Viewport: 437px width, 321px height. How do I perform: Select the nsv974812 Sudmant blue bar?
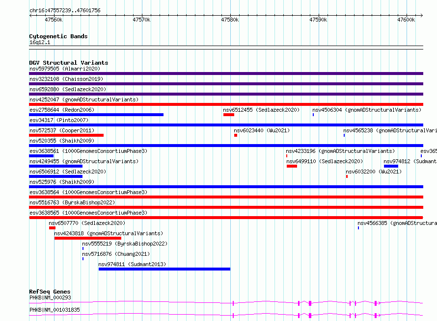tap(391, 166)
